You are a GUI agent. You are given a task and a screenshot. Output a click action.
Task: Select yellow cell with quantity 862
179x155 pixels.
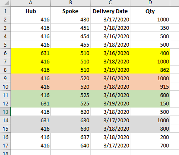[x=150, y=70]
